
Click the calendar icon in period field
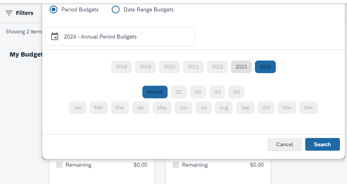click(x=55, y=36)
